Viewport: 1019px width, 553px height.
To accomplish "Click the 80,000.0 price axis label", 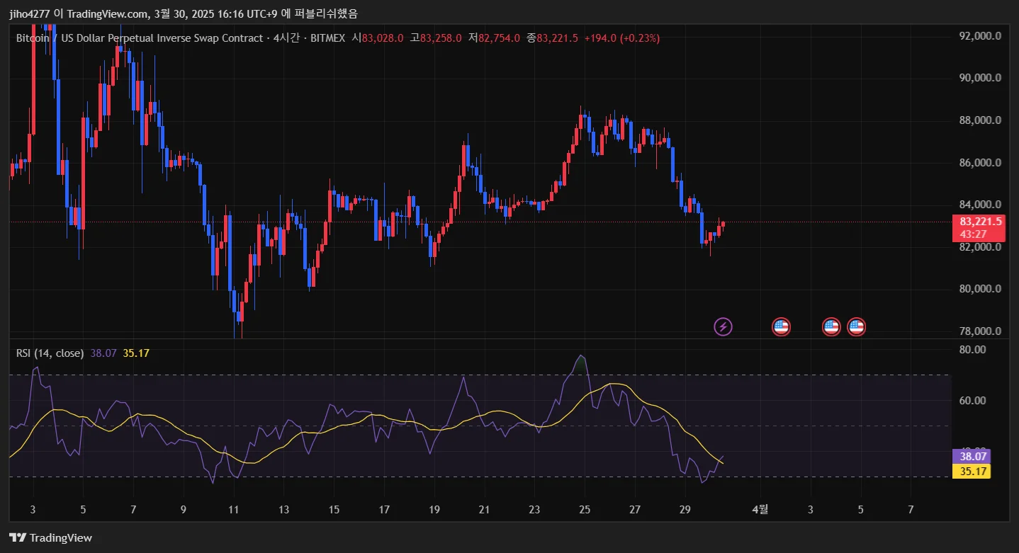I will [x=980, y=289].
